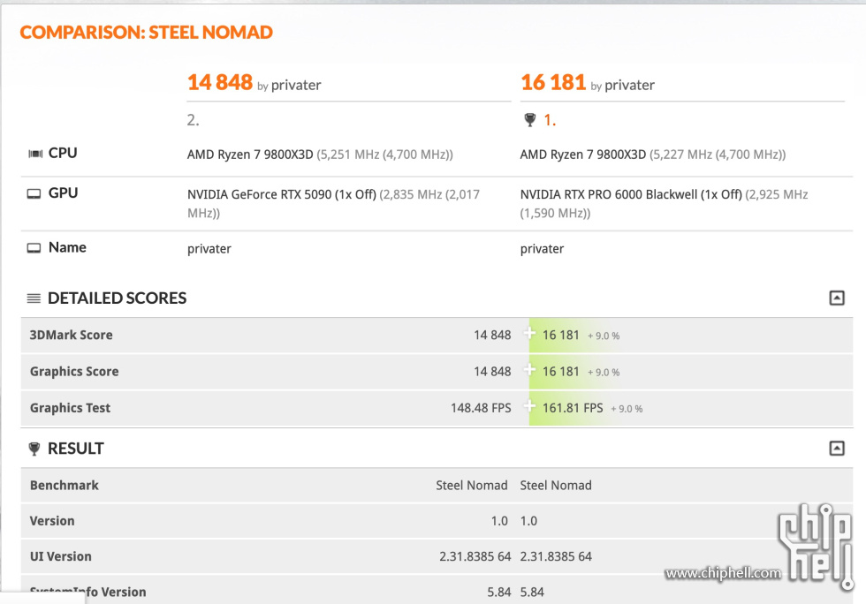The width and height of the screenshot is (866, 604).
Task: Click the Benchmark row label
Action: [64, 486]
